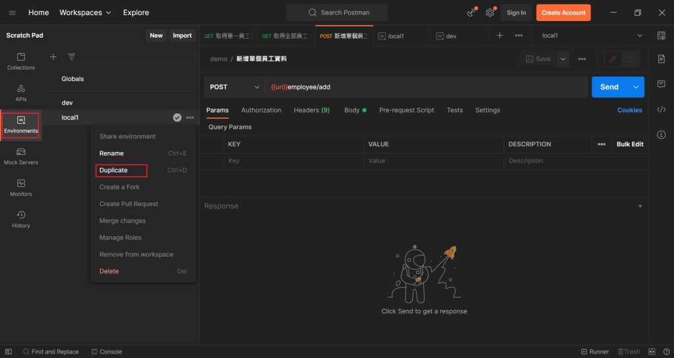Open help icon in status bar
This screenshot has width=674, height=358.
click(x=666, y=351)
